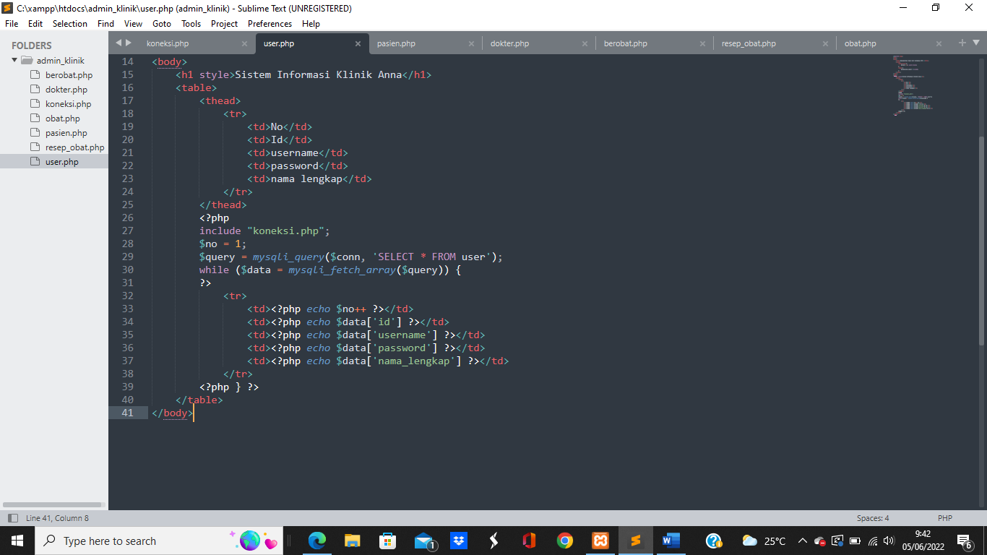Create a new tab with the plus icon
The image size is (987, 555).
tap(961, 43)
